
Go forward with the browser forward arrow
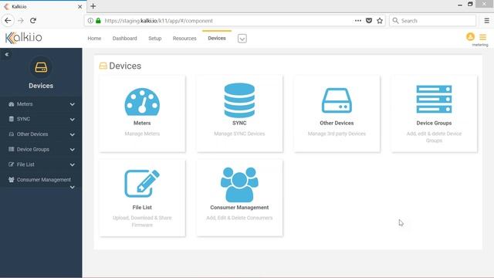pyautogui.click(x=21, y=21)
